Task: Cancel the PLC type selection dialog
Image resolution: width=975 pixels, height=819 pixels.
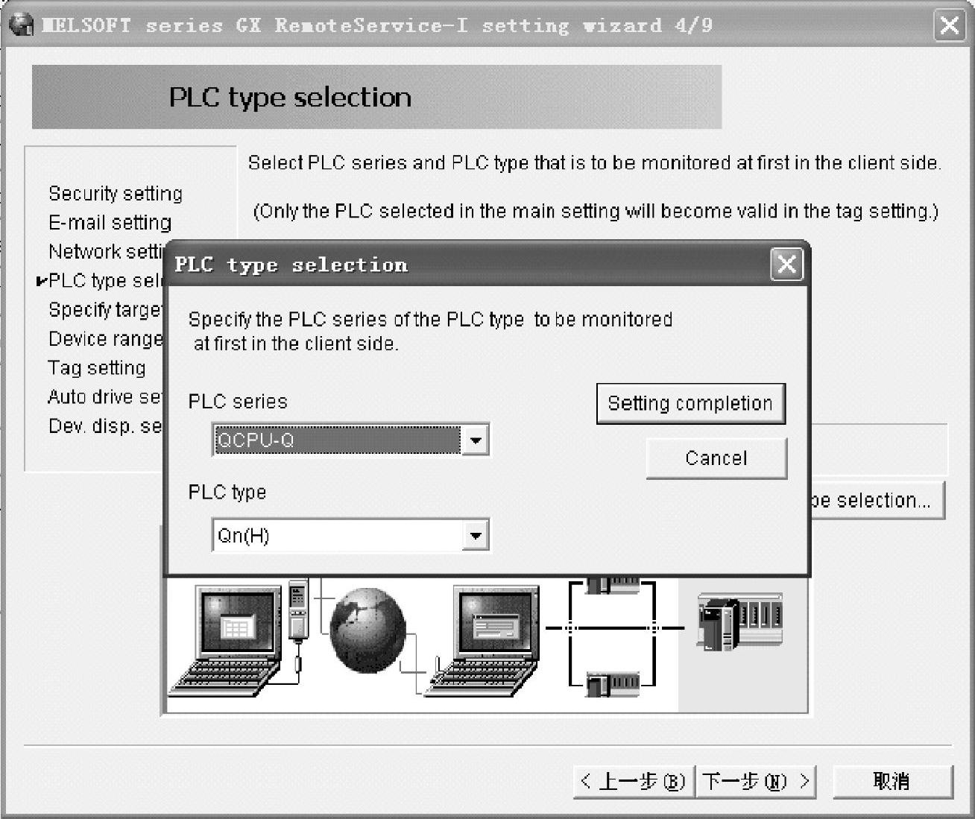Action: tap(716, 458)
